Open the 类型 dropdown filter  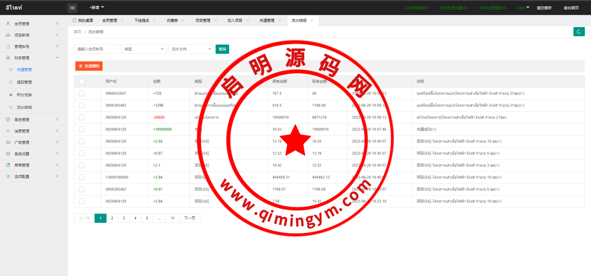(x=144, y=49)
